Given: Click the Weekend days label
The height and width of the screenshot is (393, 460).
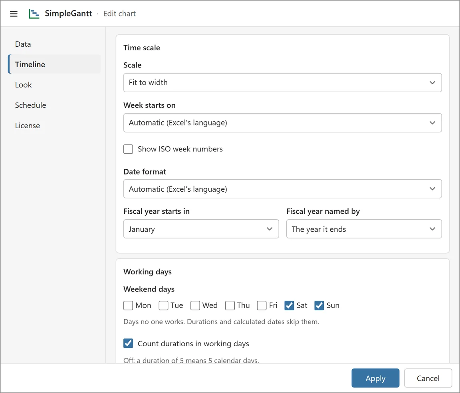Looking at the screenshot, I should point(149,289).
